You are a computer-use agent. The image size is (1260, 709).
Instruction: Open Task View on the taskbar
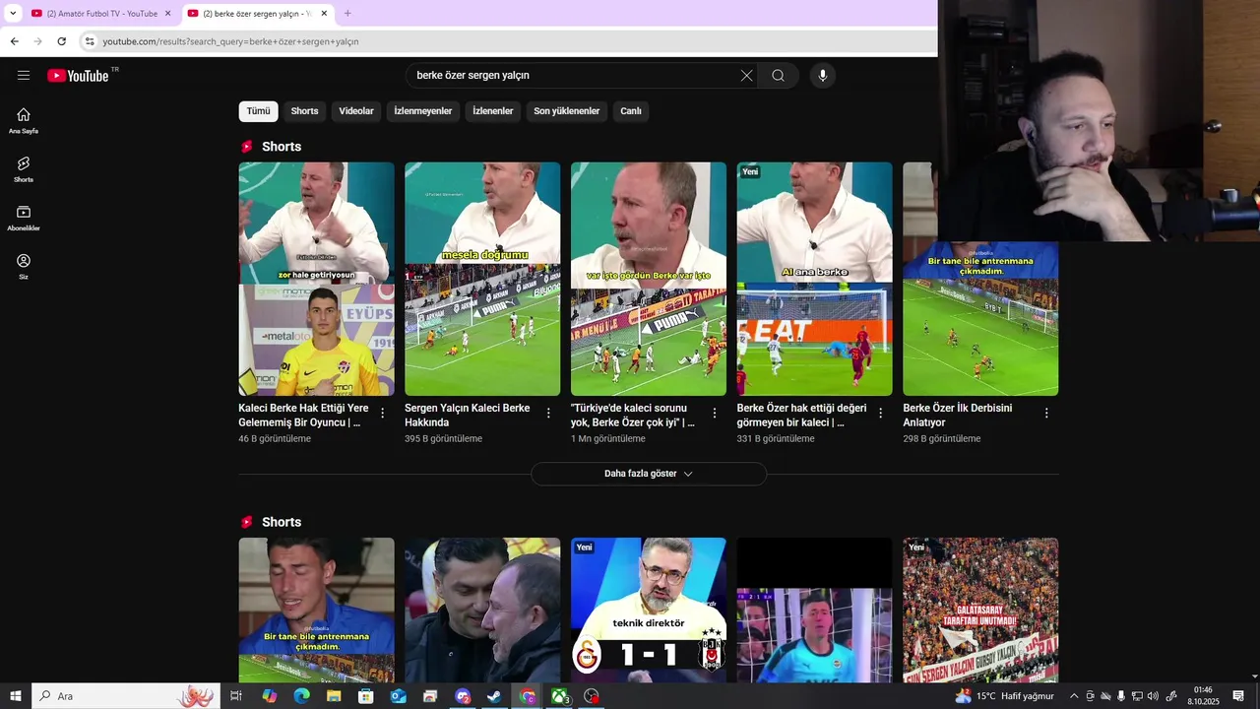click(236, 696)
